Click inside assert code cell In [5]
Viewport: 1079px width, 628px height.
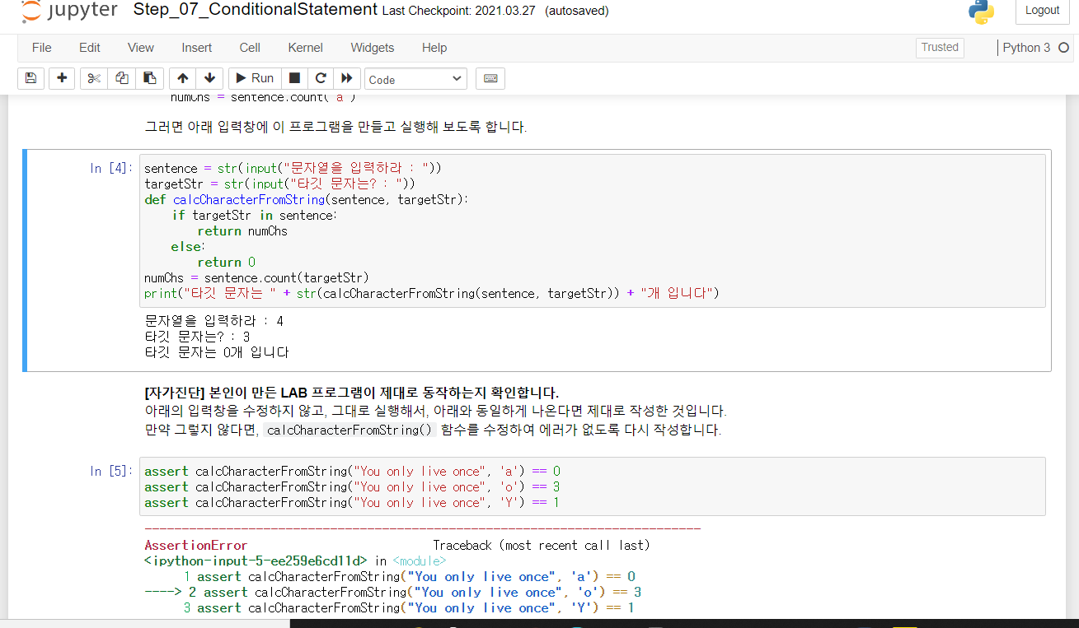(x=592, y=486)
